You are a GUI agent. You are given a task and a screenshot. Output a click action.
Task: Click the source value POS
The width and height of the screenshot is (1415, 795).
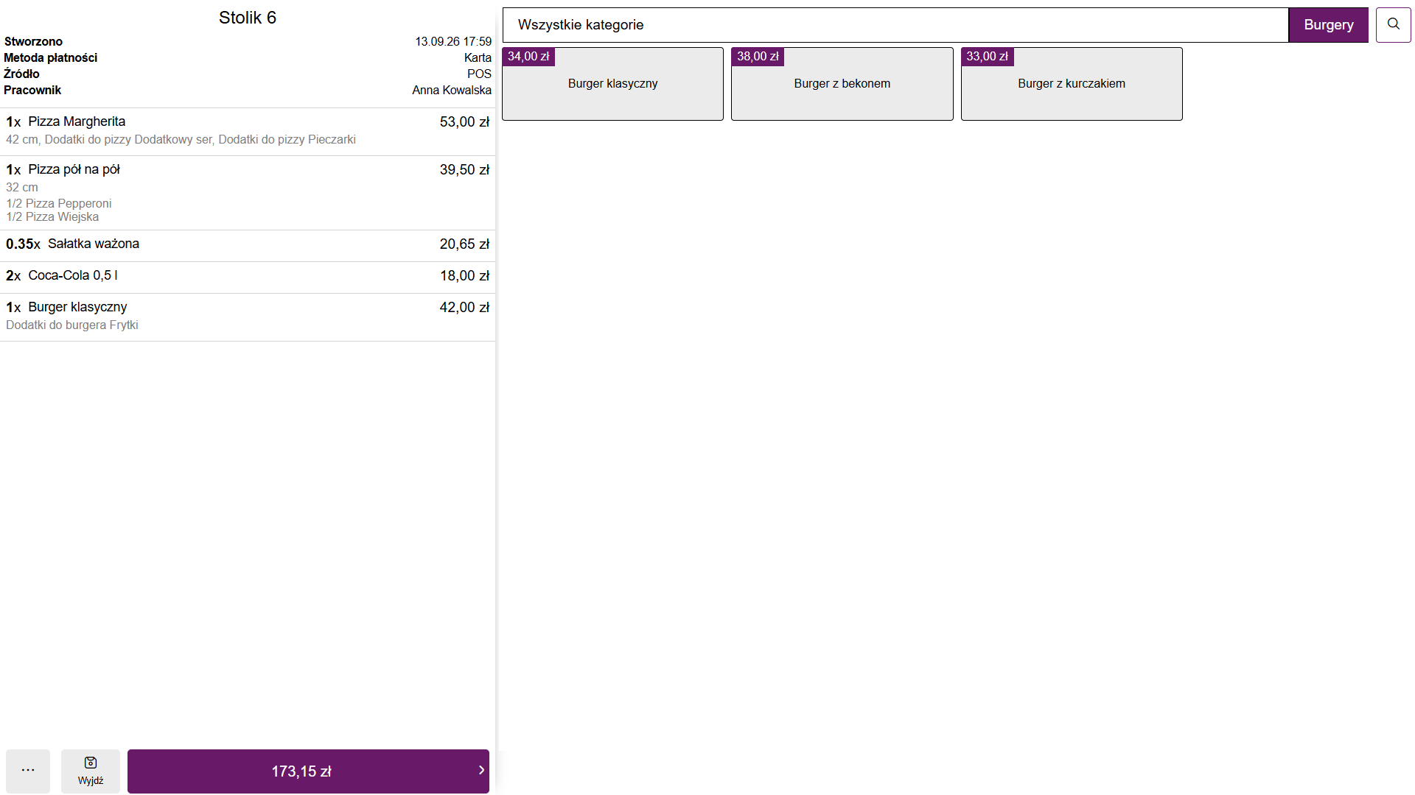point(479,74)
